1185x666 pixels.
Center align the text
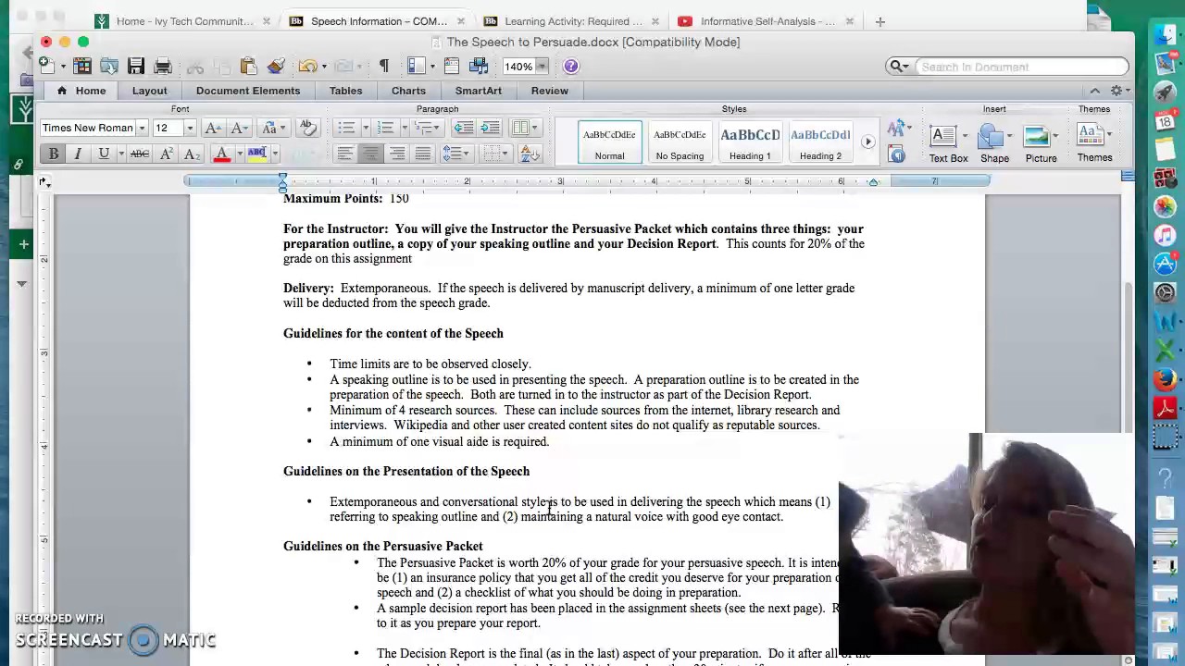pos(370,154)
